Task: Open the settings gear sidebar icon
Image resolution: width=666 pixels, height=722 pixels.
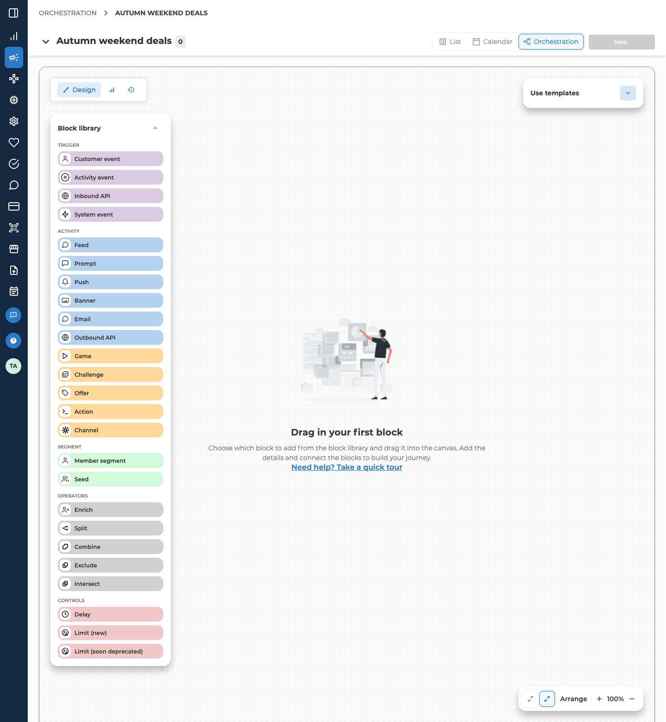Action: point(13,121)
